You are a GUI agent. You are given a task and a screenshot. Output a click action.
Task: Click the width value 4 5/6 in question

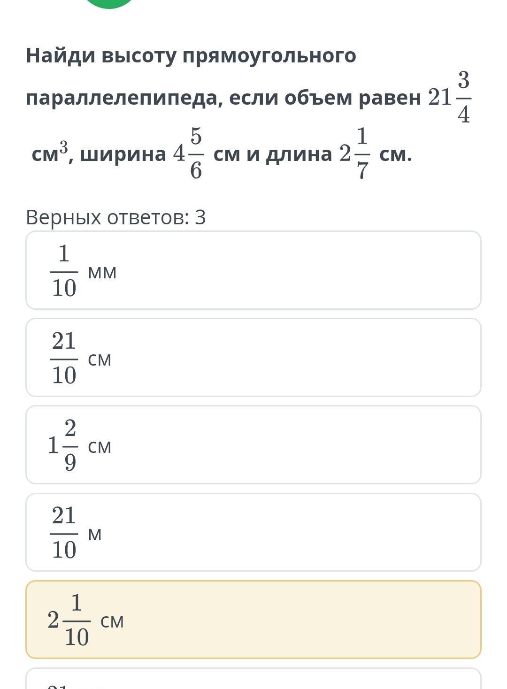[189, 153]
